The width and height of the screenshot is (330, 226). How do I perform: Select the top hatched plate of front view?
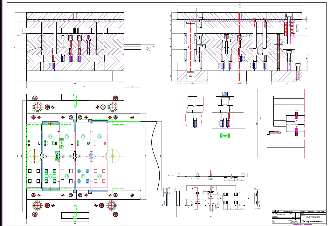(x=75, y=16)
